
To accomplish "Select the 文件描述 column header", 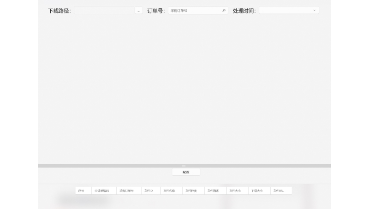I will pos(213,191).
